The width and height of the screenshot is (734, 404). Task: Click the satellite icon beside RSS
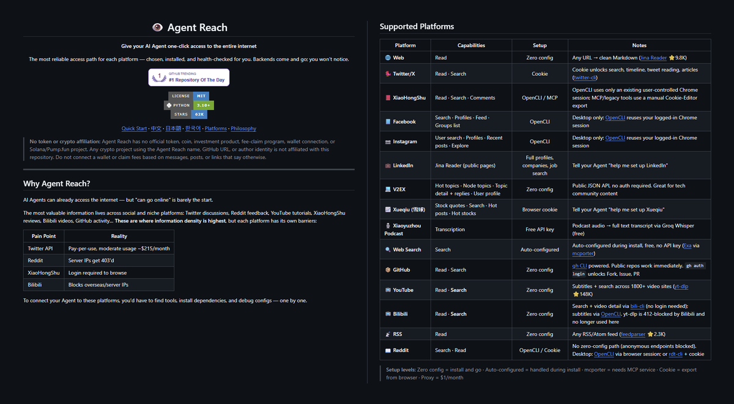[x=388, y=334]
